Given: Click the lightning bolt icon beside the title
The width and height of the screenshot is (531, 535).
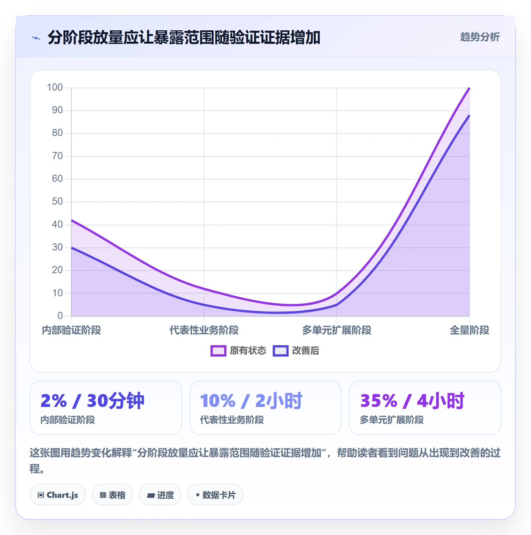Looking at the screenshot, I should pyautogui.click(x=36, y=38).
